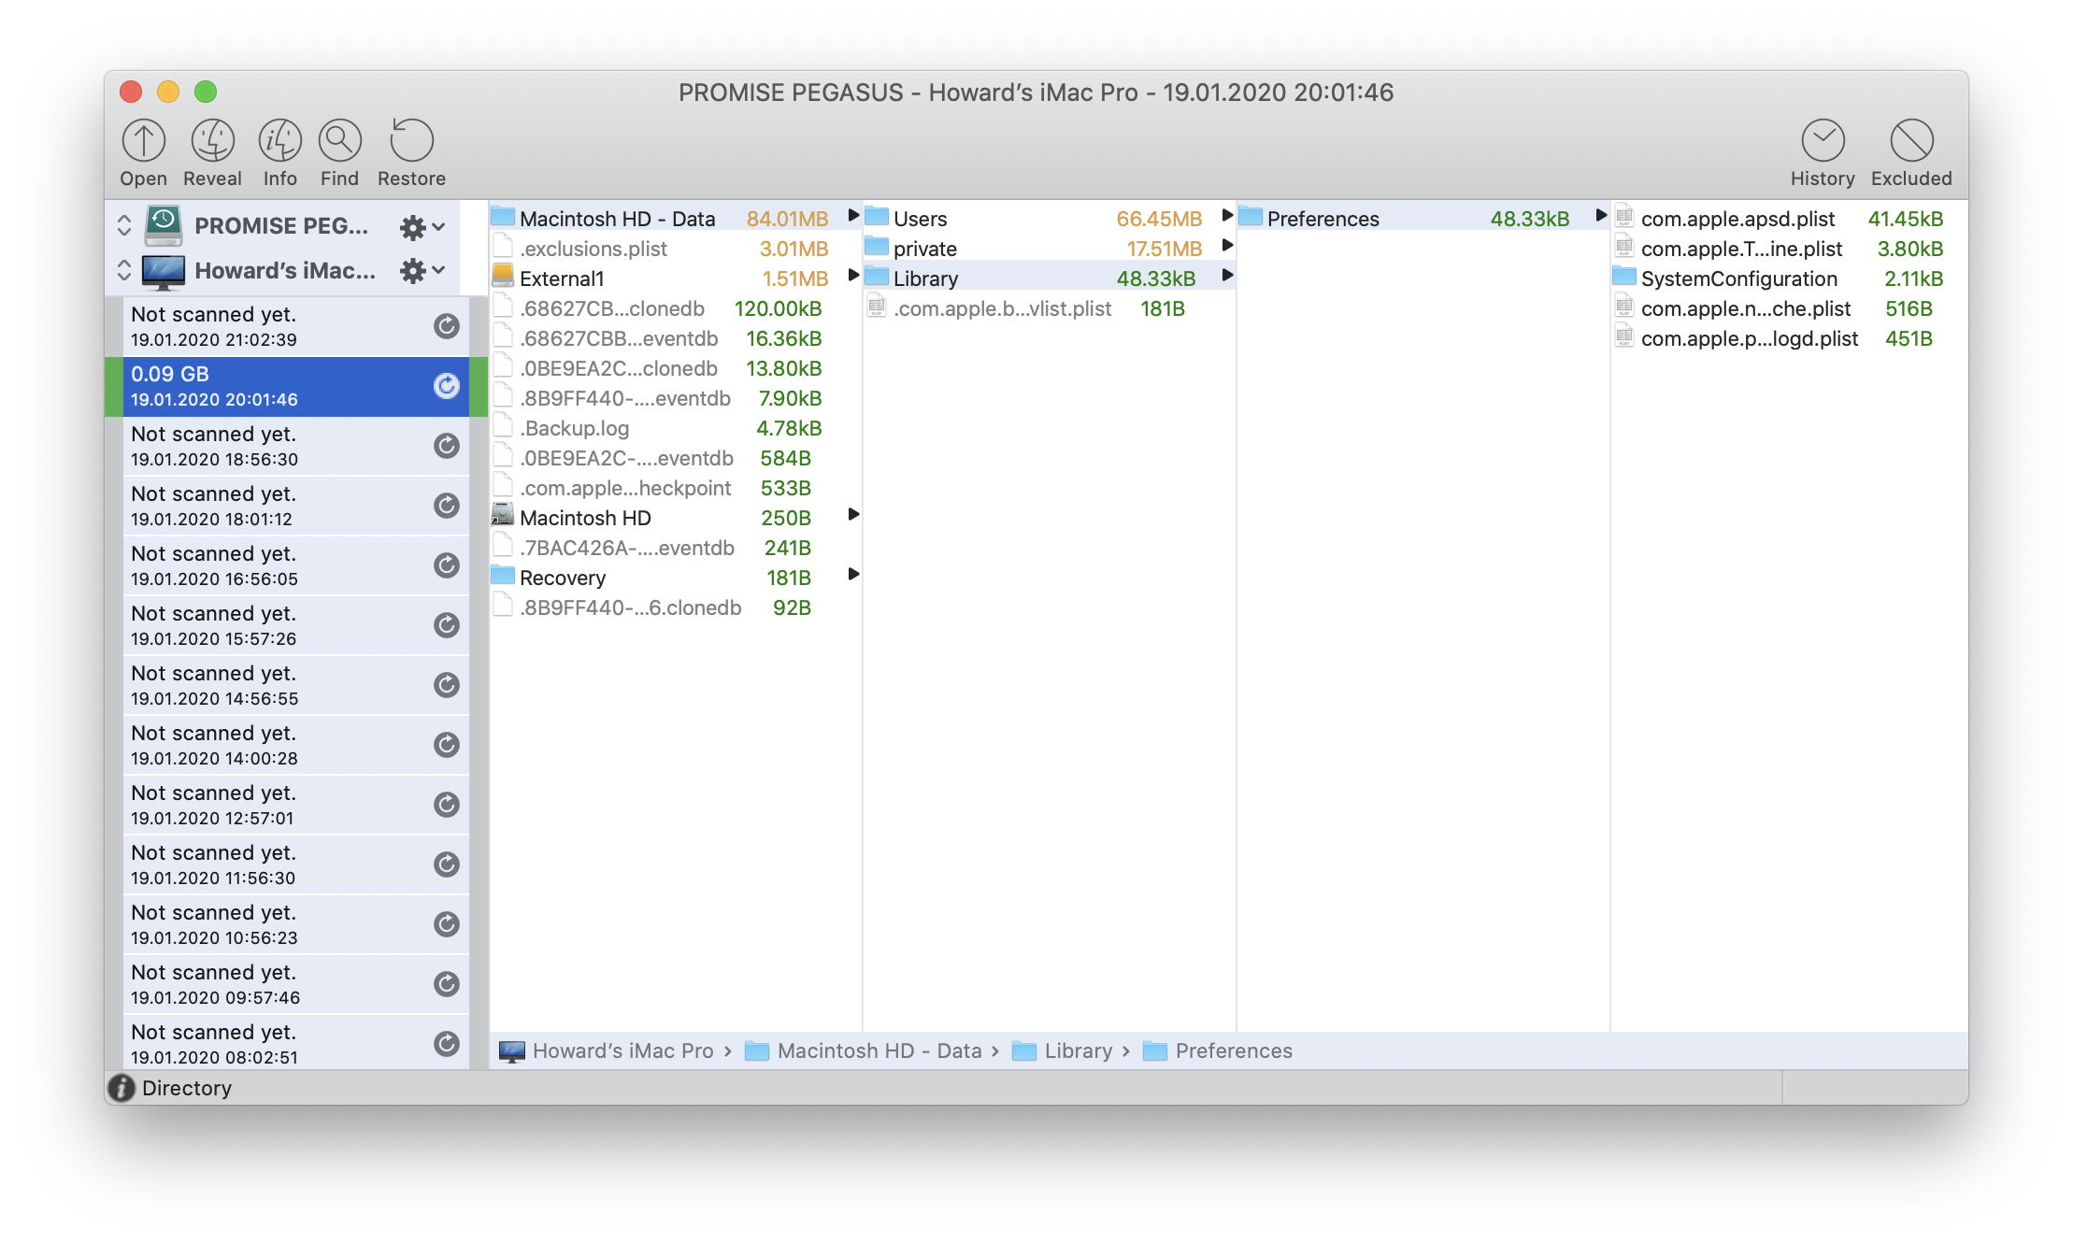This screenshot has width=2073, height=1243.
Task: Show the Excluded items icon
Action: [x=1910, y=141]
